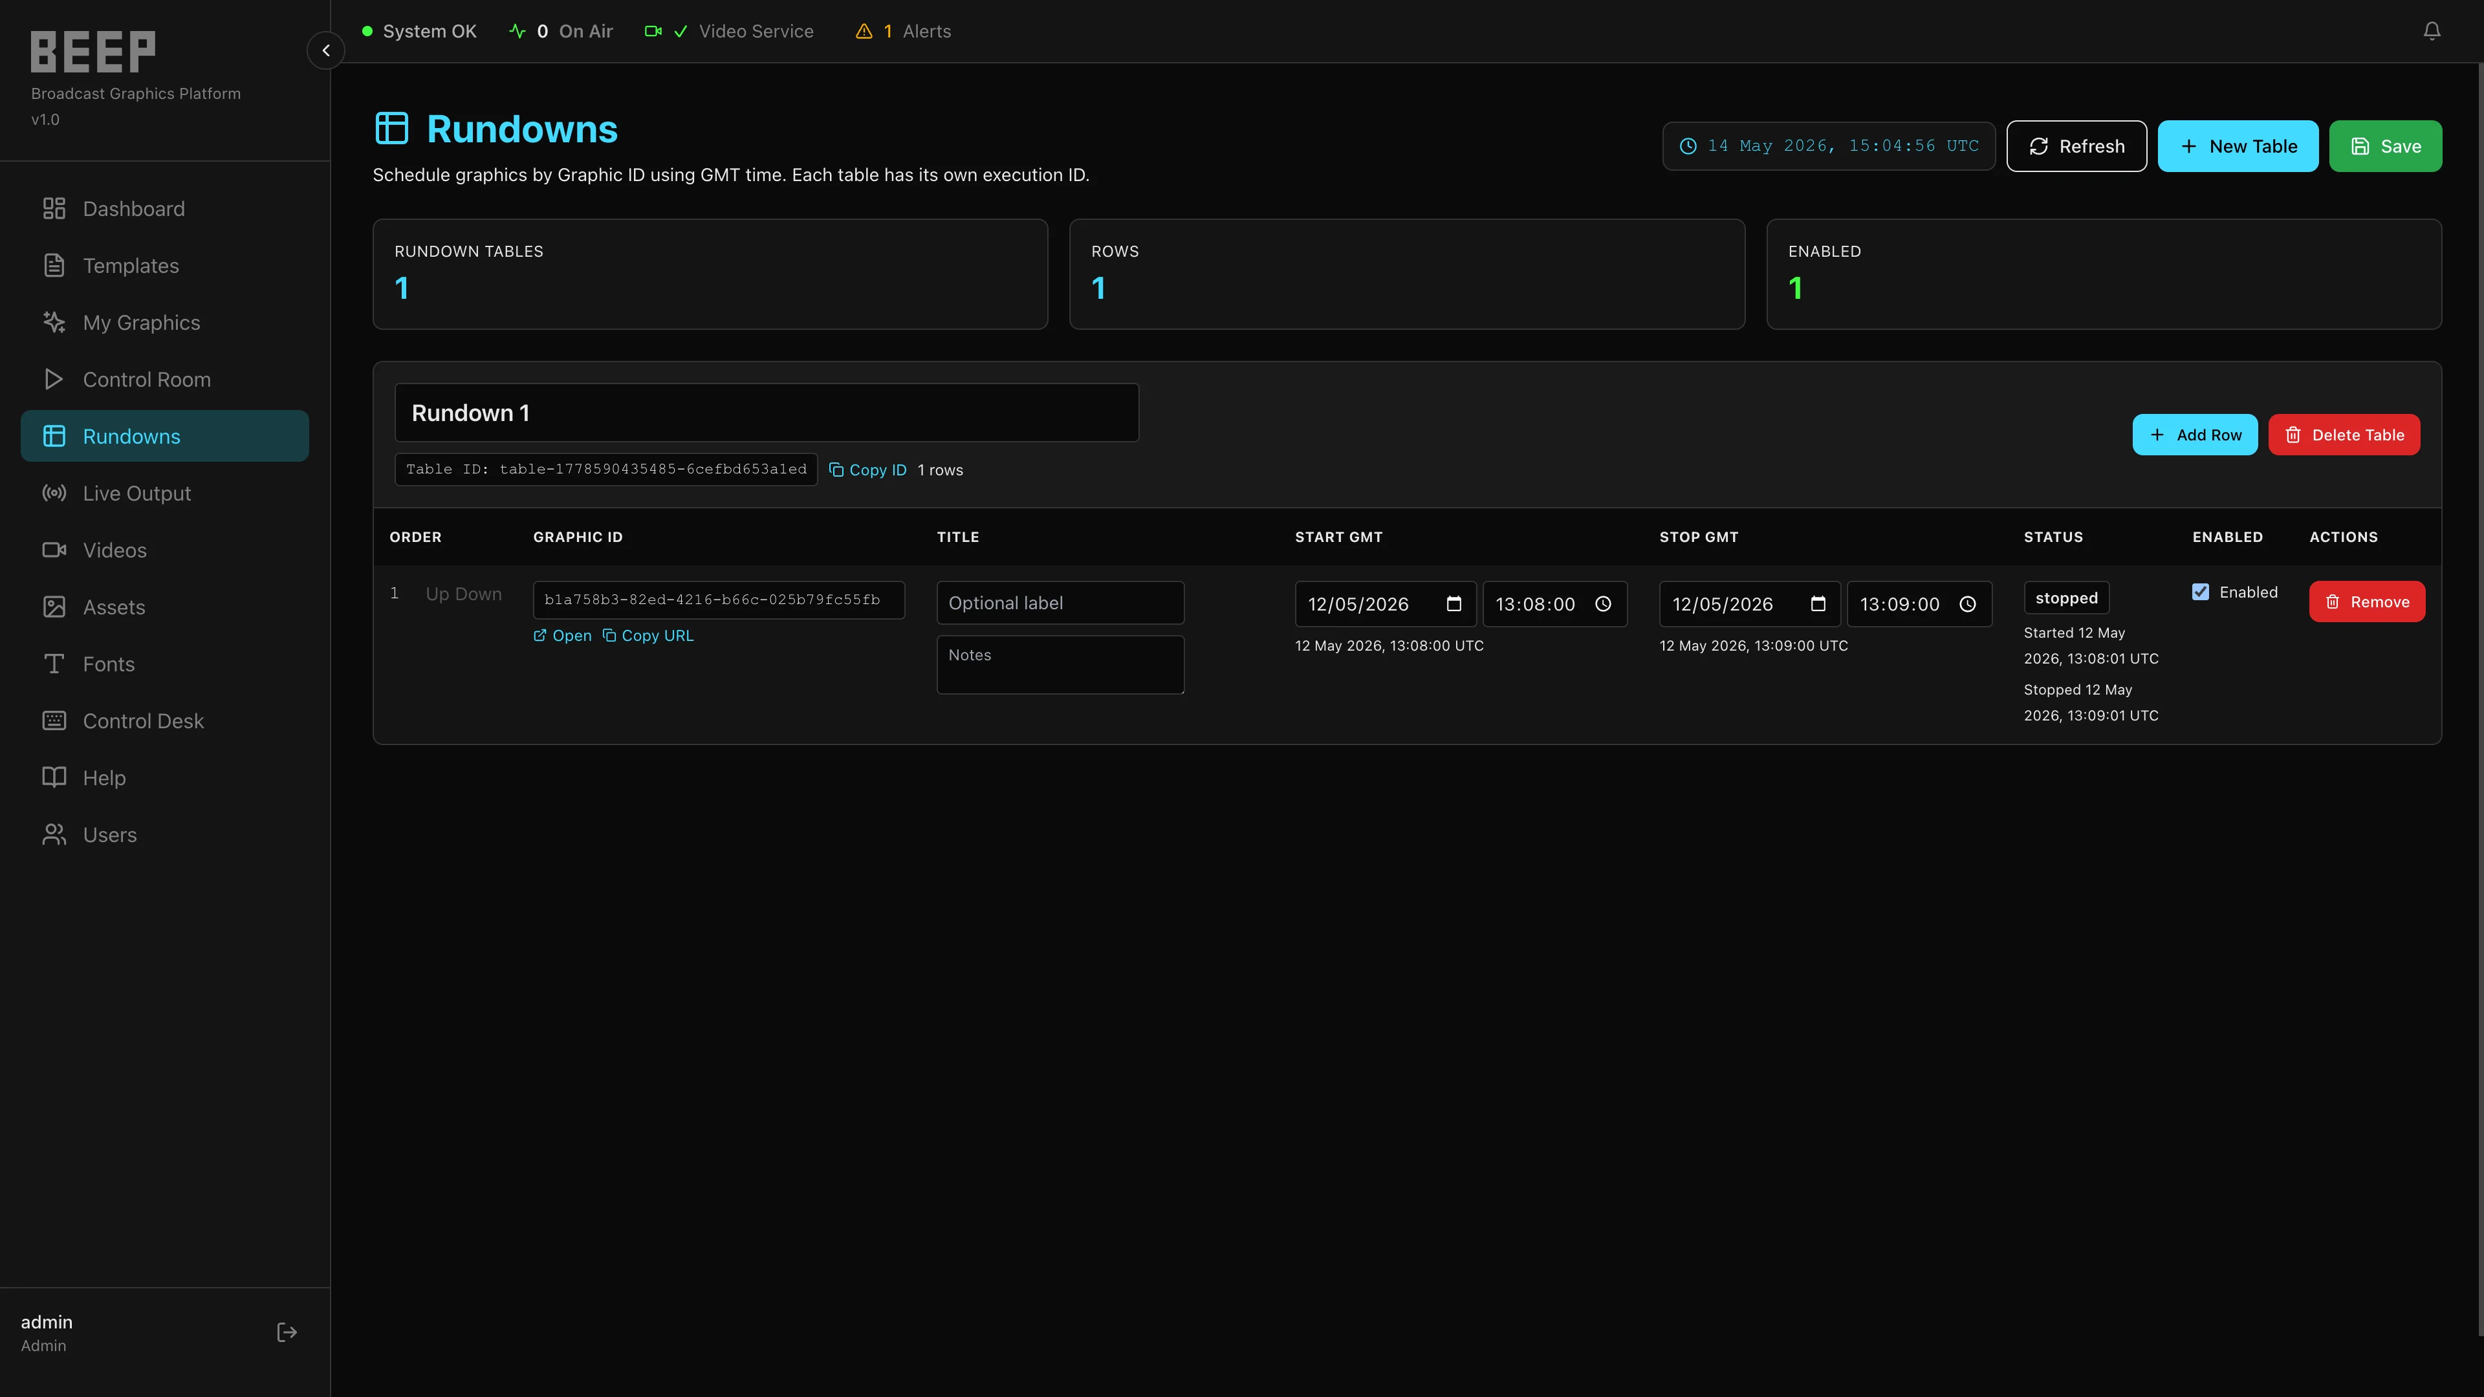Click the Table ID text box
The width and height of the screenshot is (2484, 1397).
coord(605,470)
